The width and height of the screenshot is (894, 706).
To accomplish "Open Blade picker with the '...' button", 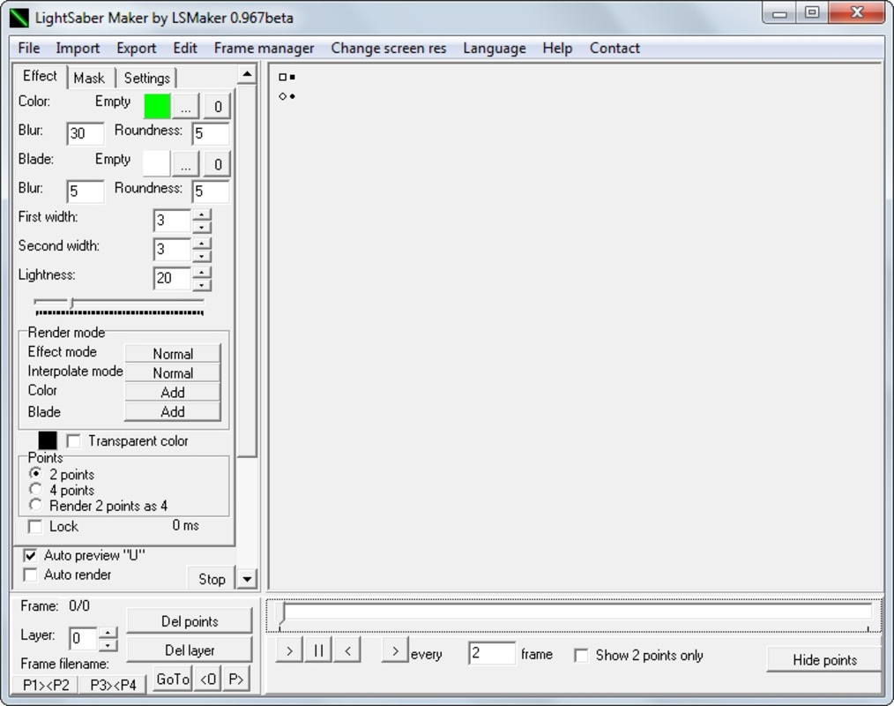I will point(186,164).
